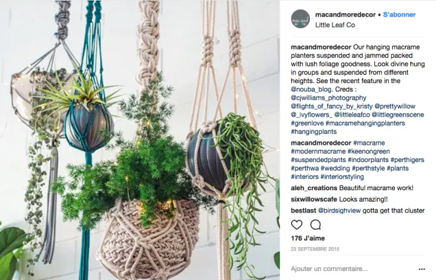Like the post with the heart icon
The height and width of the screenshot is (280, 436).
pos(297,224)
